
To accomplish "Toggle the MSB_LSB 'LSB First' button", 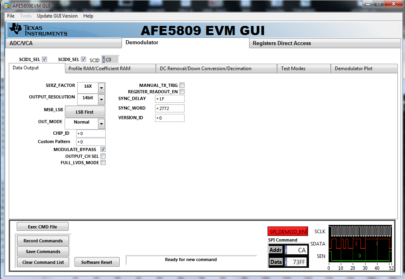I will coord(85,112).
